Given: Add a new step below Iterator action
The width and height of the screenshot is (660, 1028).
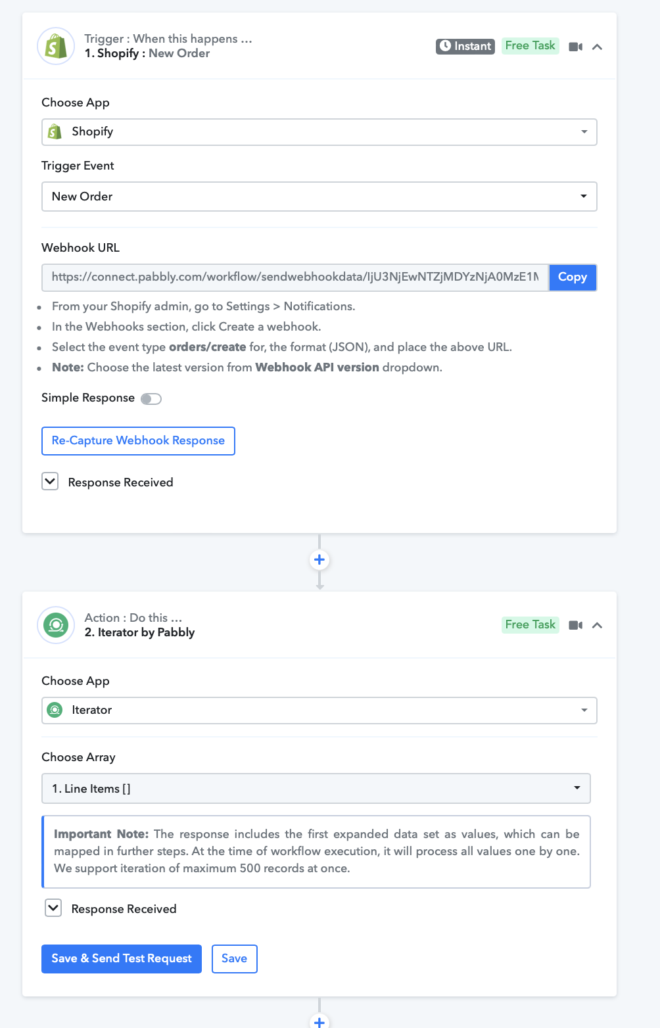Looking at the screenshot, I should (319, 1021).
